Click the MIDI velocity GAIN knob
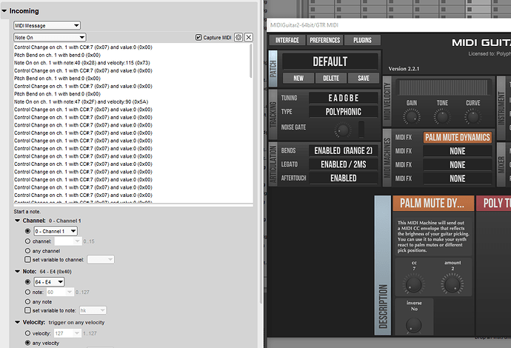511x348 pixels. 412,117
